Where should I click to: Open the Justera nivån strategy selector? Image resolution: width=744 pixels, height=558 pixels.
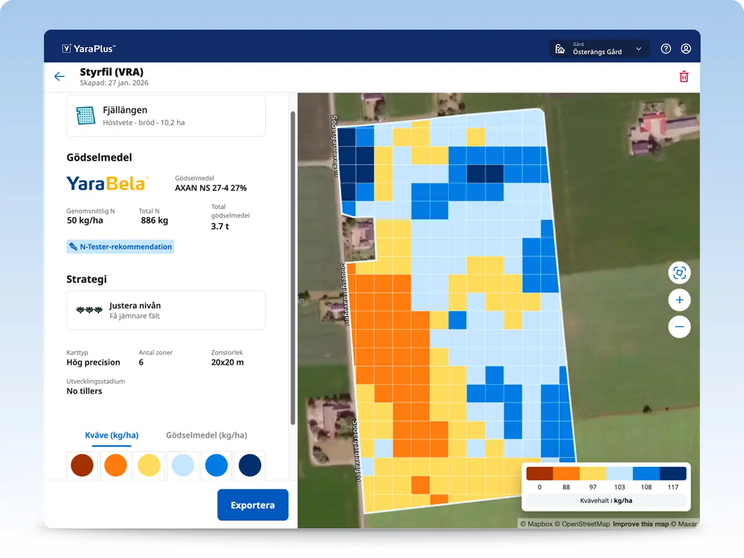pos(165,310)
